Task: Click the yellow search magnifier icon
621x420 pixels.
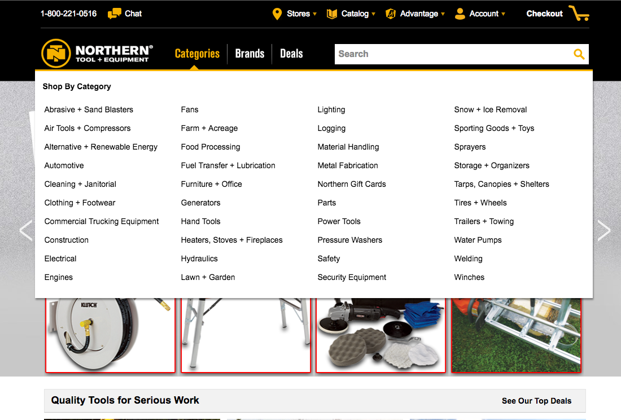Action: [x=579, y=54]
